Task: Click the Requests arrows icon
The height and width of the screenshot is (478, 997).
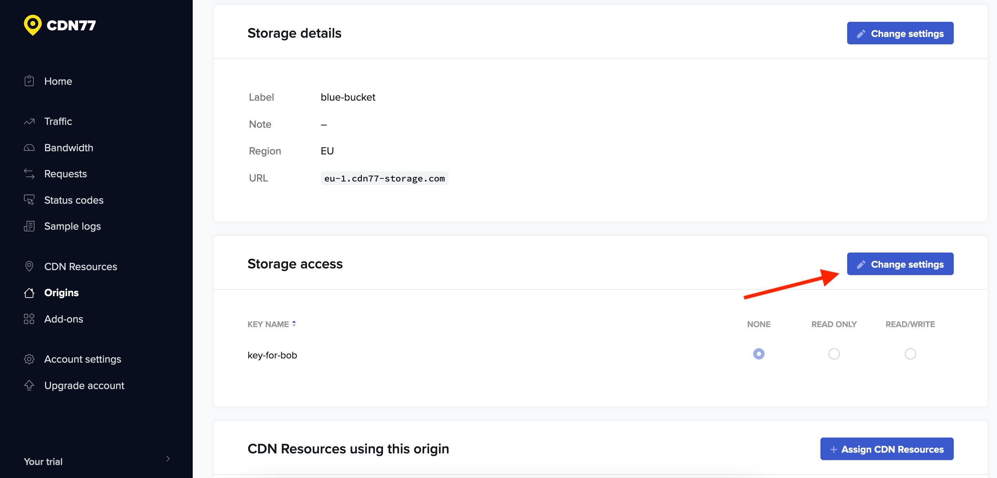Action: [29, 174]
